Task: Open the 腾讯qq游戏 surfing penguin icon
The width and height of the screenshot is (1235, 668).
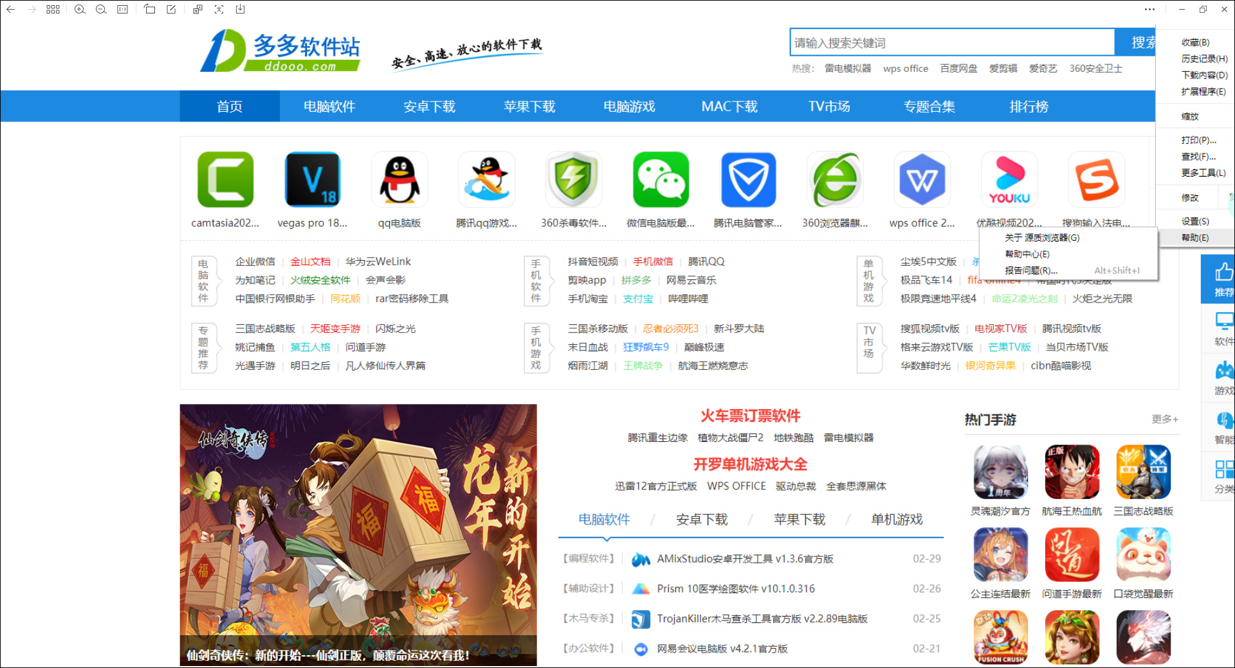Action: pyautogui.click(x=487, y=180)
